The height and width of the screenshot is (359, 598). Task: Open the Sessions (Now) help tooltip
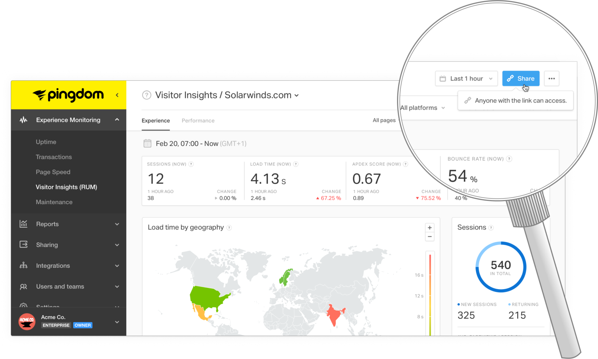[191, 164]
